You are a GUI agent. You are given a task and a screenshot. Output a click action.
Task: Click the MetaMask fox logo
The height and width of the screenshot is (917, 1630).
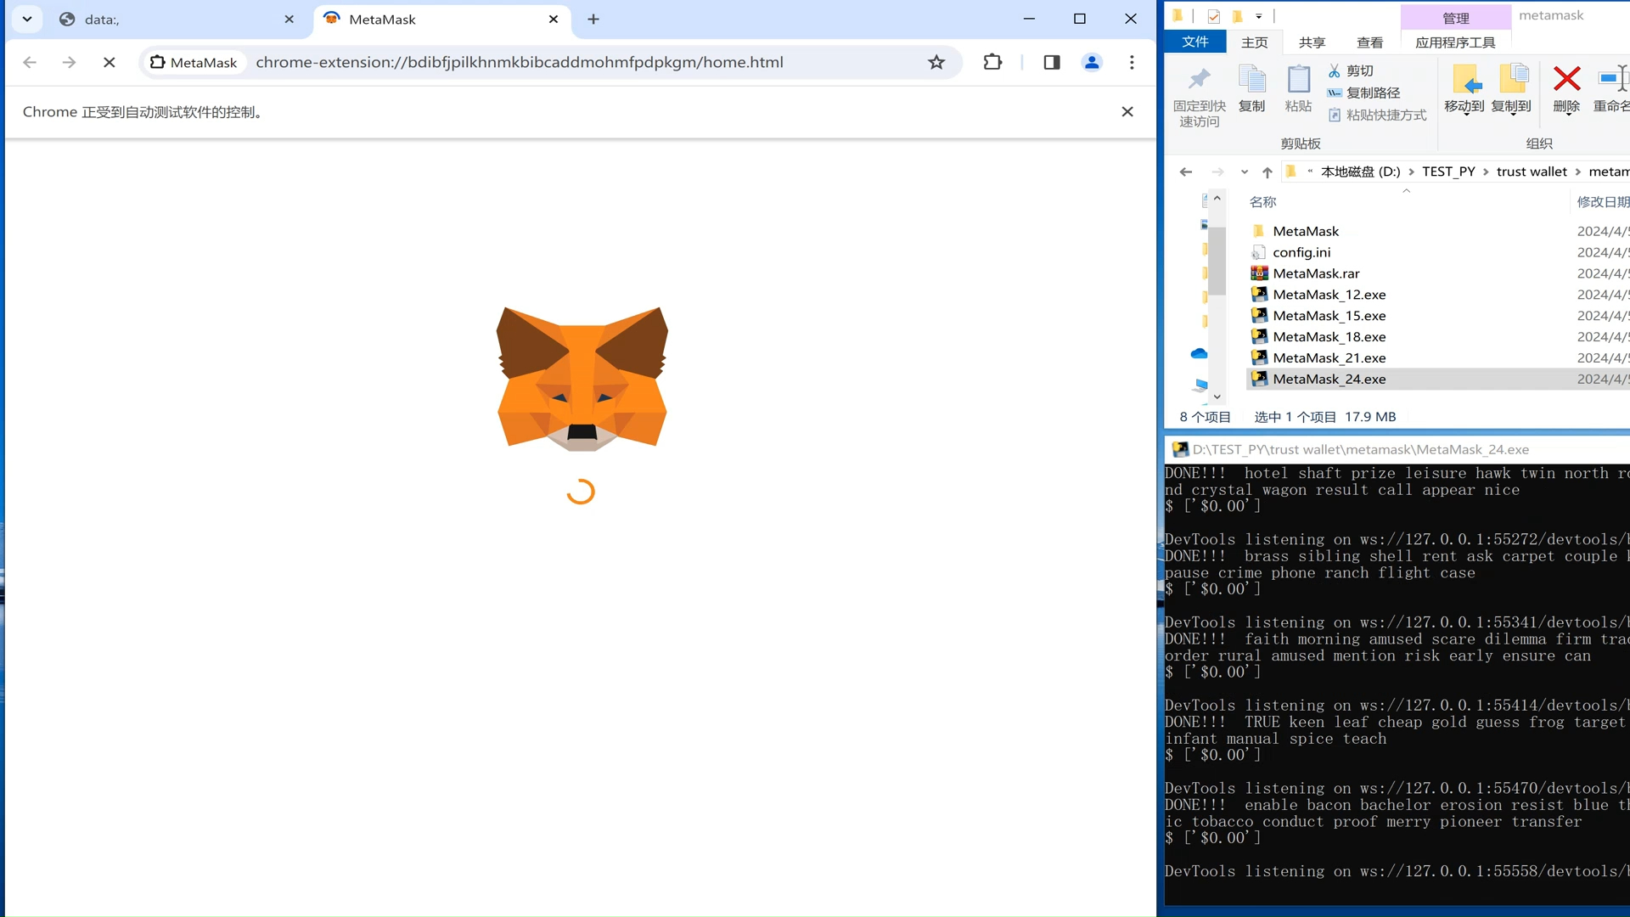(582, 379)
